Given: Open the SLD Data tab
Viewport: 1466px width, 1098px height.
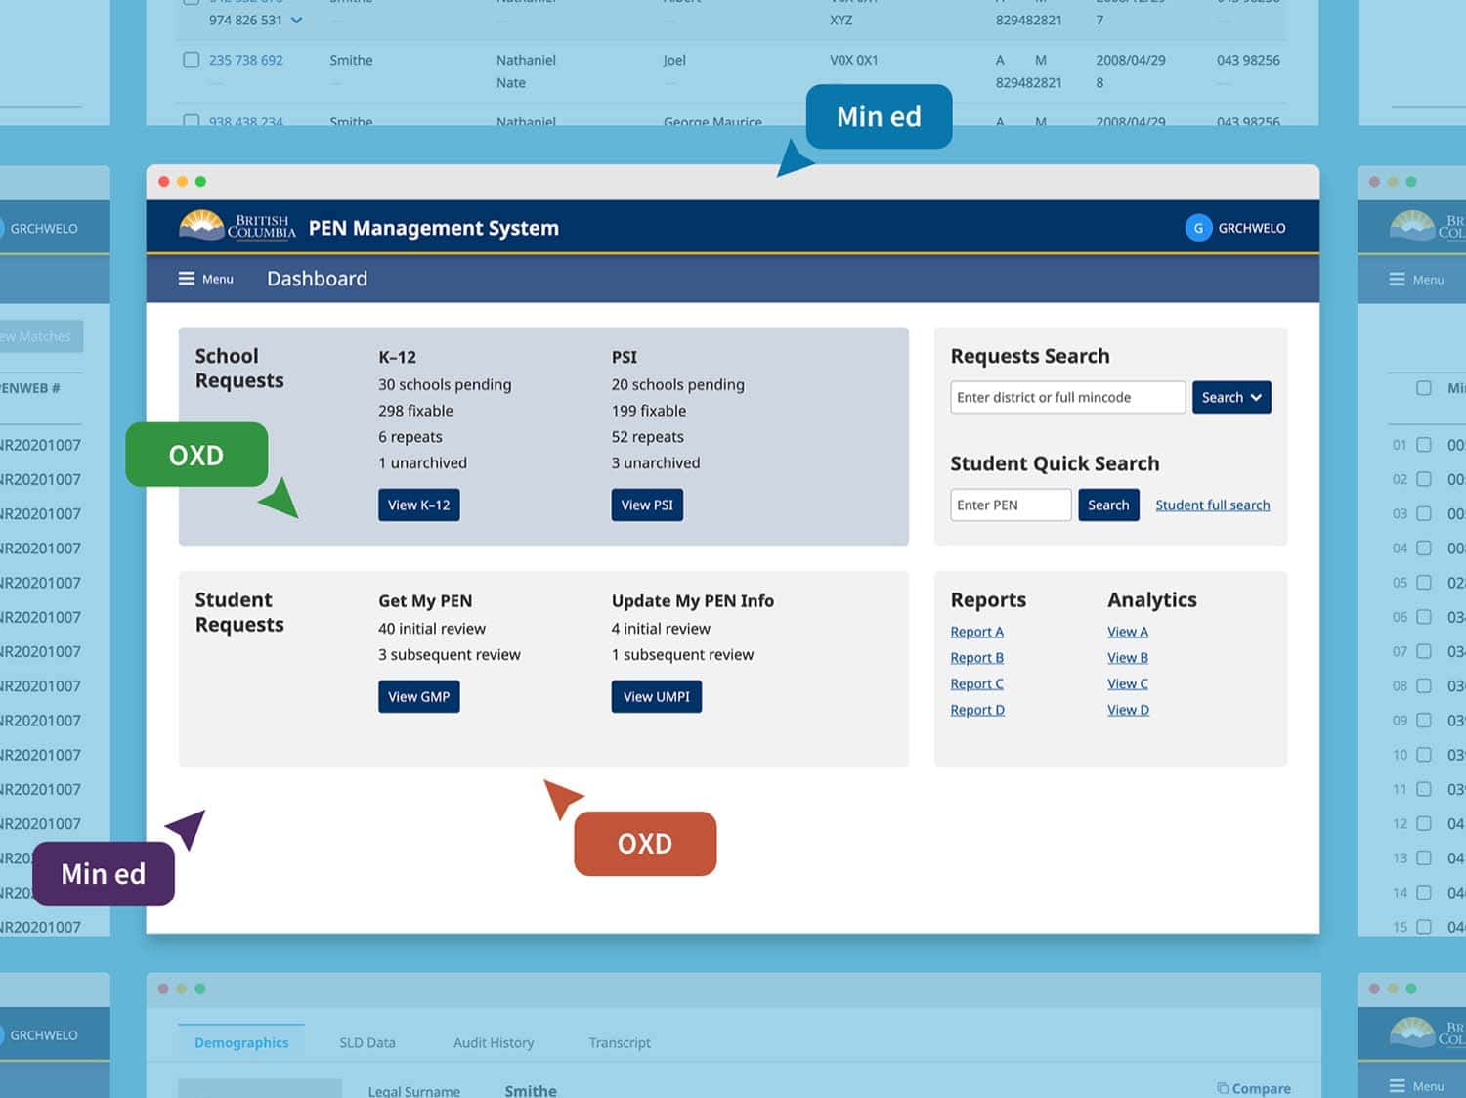Looking at the screenshot, I should pyautogui.click(x=367, y=1042).
